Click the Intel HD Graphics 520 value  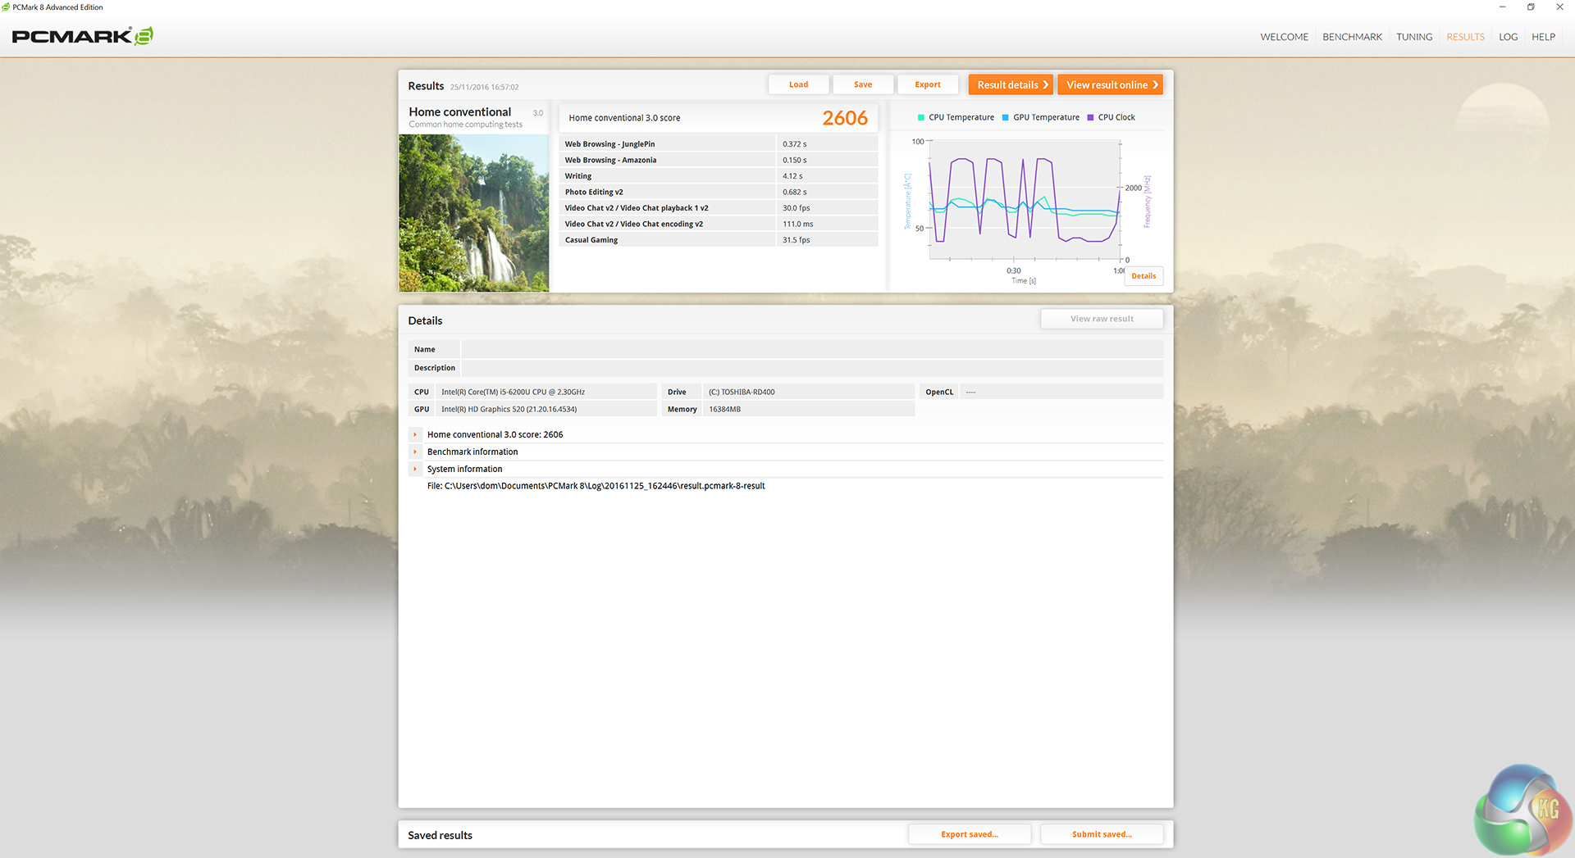[509, 409]
